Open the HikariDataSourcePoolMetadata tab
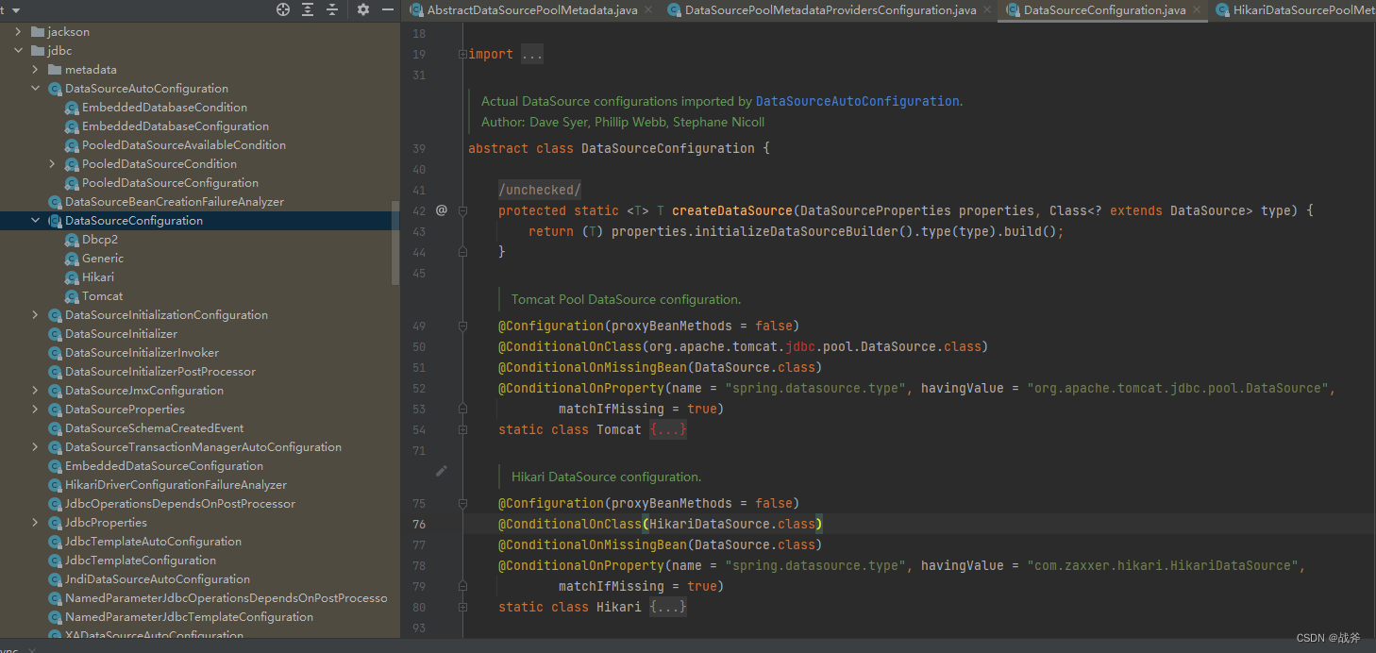The image size is (1376, 653). (1304, 10)
